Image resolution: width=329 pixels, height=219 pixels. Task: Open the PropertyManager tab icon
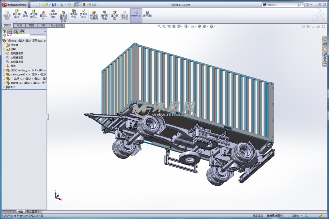10,31
